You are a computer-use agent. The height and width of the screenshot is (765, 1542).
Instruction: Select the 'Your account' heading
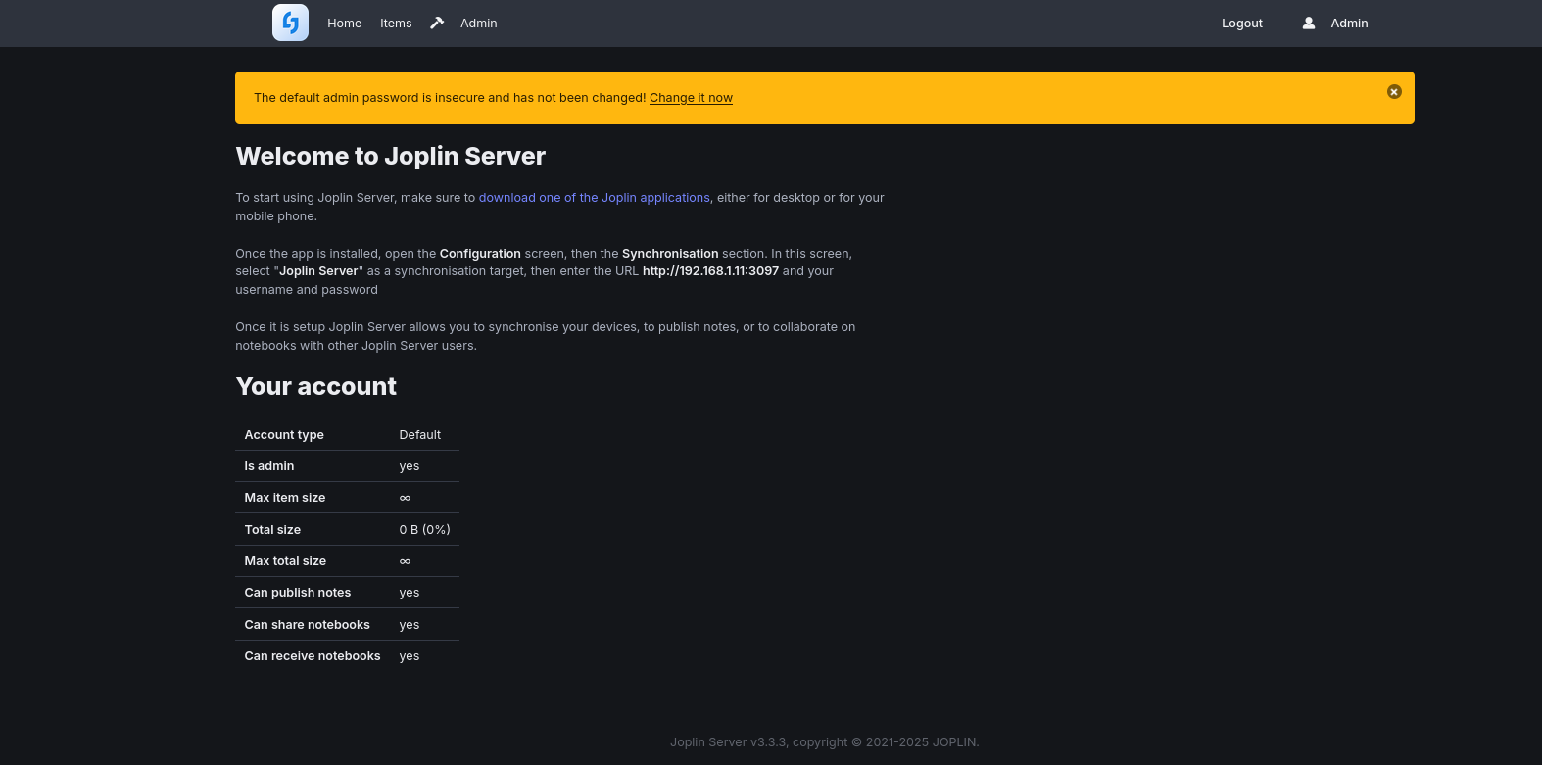coord(315,386)
